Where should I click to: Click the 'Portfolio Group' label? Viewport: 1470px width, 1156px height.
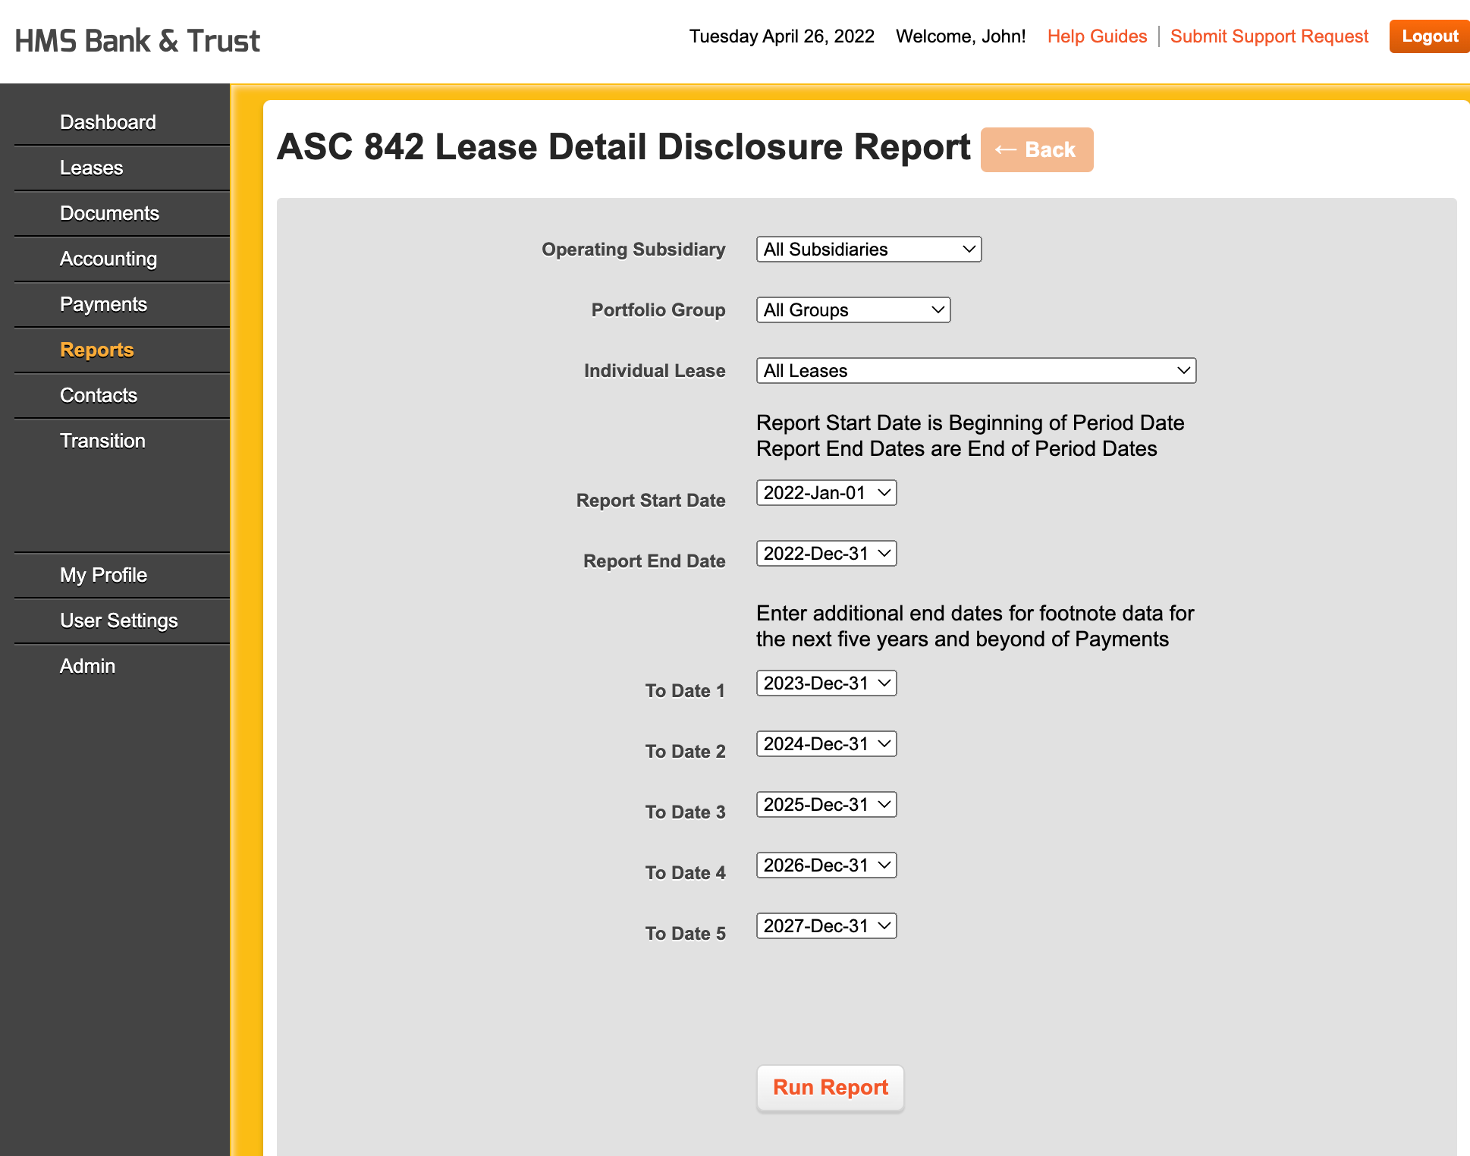[658, 310]
